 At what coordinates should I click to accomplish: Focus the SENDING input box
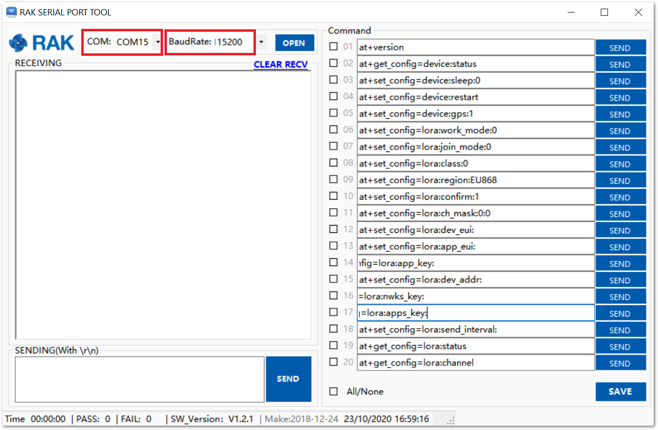pyautogui.click(x=140, y=379)
